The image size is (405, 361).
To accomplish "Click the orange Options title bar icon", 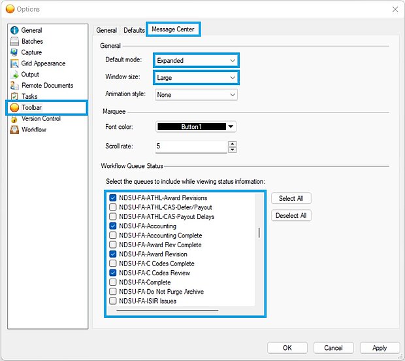I will tap(10, 9).
